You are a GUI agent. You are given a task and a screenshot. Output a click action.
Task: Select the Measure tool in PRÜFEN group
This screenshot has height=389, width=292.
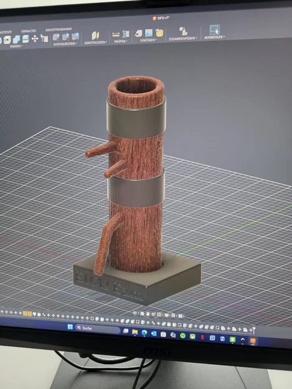tap(116, 34)
